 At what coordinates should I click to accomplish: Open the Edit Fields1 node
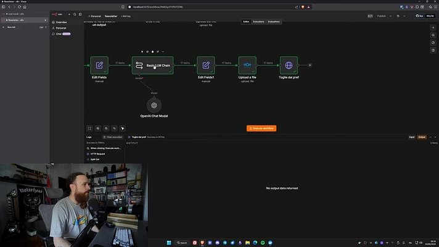[x=206, y=65]
